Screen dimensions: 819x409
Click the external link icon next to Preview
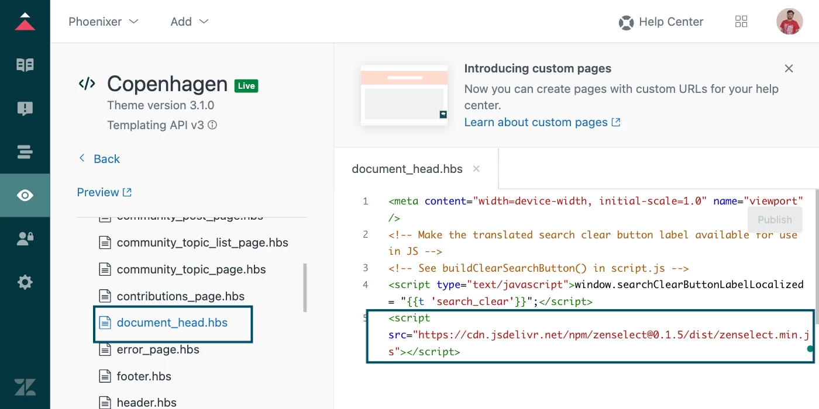[x=127, y=192]
